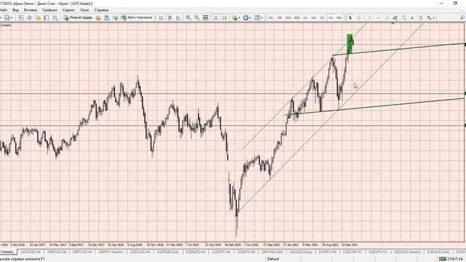Screen dimensions: 466x262
Task: Expand the templates dropdown
Action: click(x=261, y=17)
